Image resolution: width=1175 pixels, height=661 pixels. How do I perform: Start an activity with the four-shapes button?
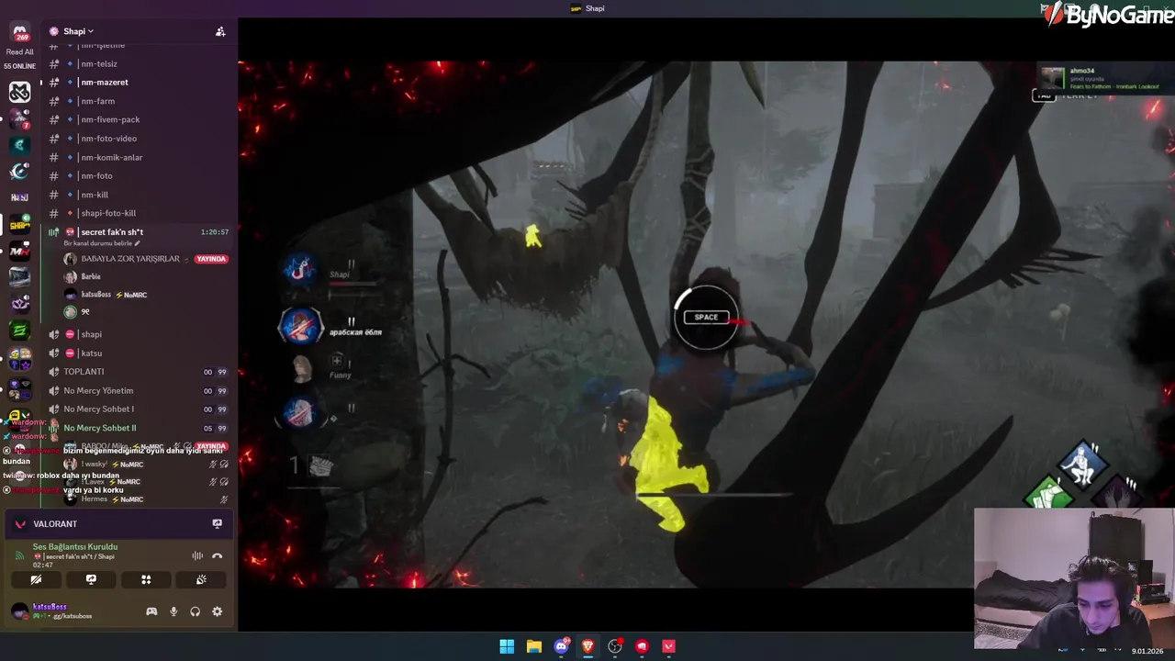(x=146, y=579)
